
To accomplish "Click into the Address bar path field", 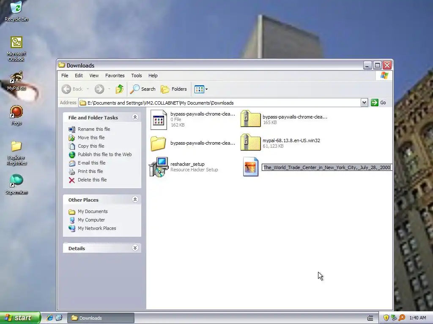I will click(x=219, y=103).
